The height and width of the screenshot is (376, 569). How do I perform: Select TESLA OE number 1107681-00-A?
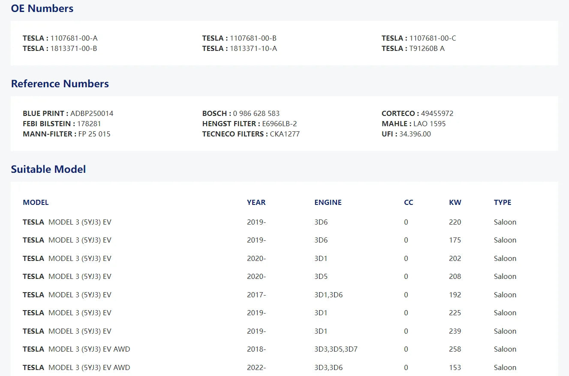click(74, 38)
